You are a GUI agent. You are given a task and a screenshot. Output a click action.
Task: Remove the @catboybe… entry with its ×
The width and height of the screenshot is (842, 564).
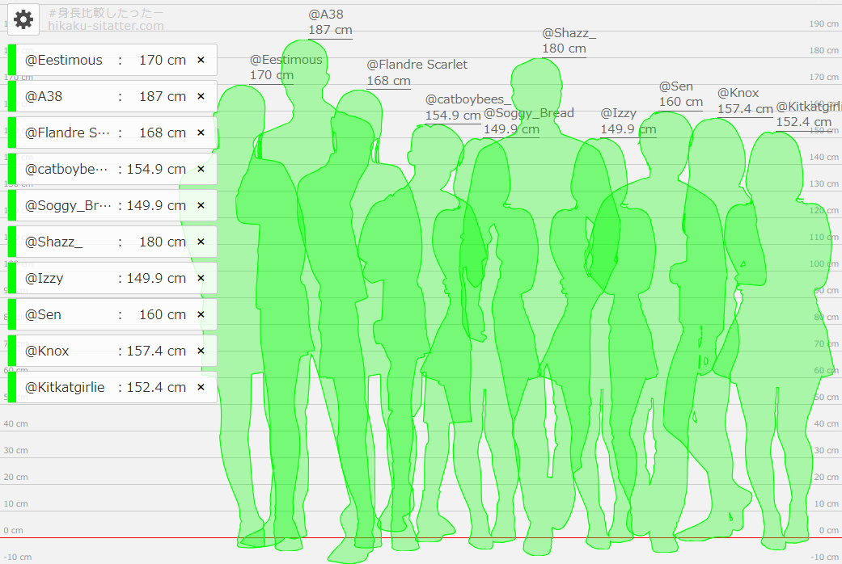[x=201, y=169]
